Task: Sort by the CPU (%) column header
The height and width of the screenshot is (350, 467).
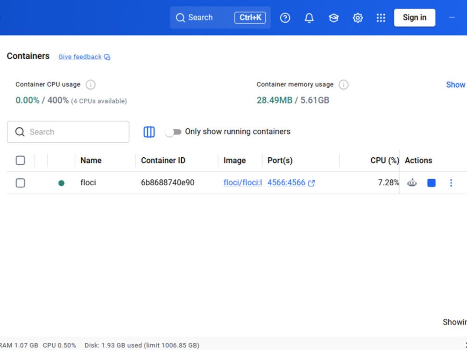Action: tap(384, 161)
